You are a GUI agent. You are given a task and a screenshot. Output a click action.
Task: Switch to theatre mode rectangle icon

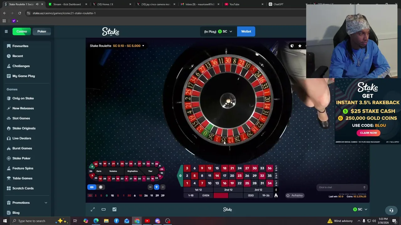pos(103,209)
